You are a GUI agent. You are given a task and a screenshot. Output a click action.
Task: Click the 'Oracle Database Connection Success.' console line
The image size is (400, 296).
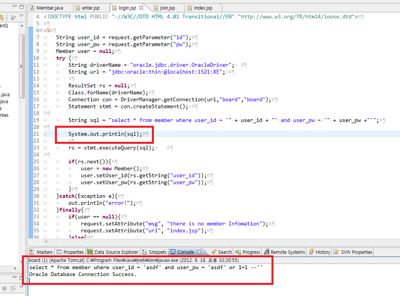pos(83,274)
